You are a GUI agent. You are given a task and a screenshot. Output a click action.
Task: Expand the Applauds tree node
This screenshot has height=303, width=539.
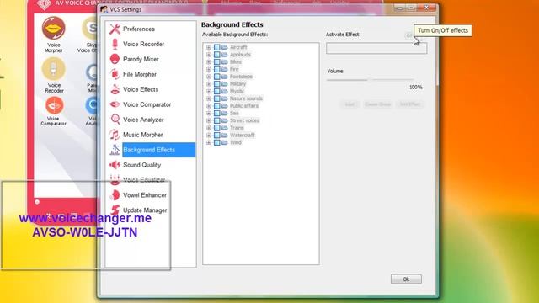(x=209, y=55)
